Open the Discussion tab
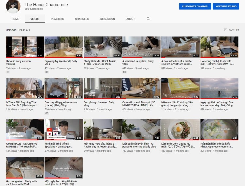The image size is (245, 186). (107, 19)
